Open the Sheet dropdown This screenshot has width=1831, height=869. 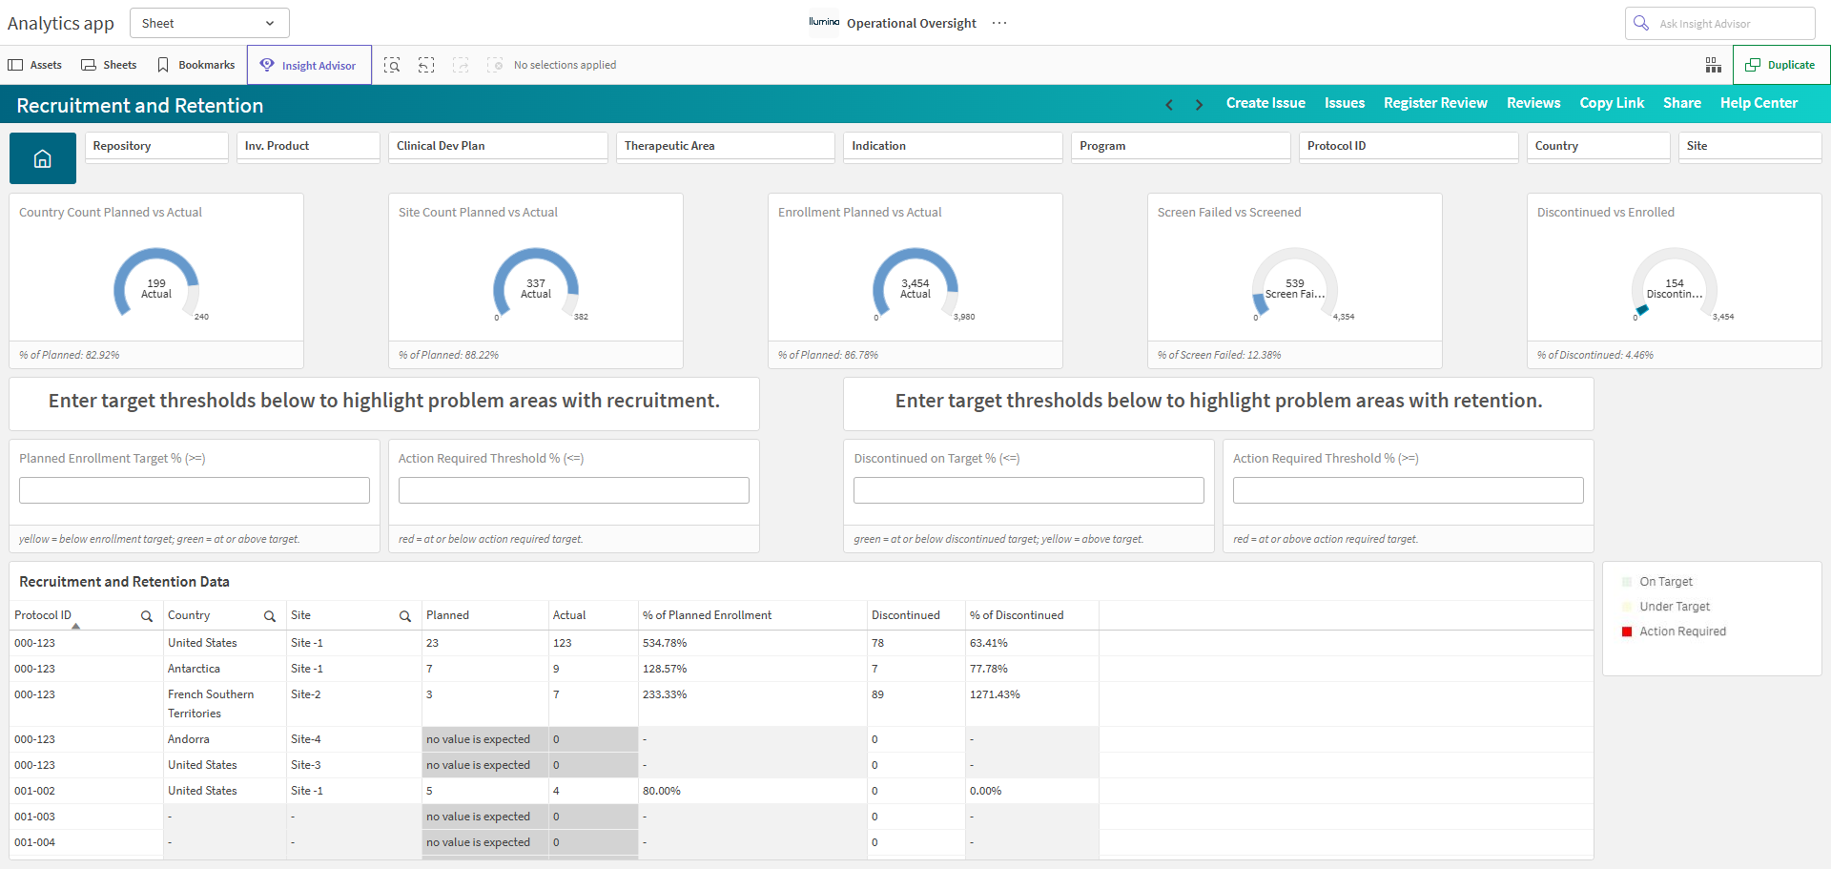[210, 23]
